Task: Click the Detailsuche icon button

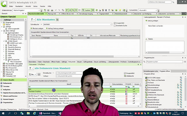Action: [129, 76]
